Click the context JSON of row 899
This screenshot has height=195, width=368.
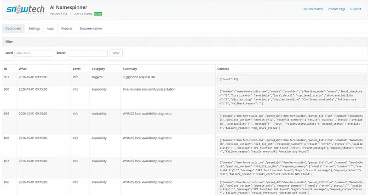[x=292, y=122]
